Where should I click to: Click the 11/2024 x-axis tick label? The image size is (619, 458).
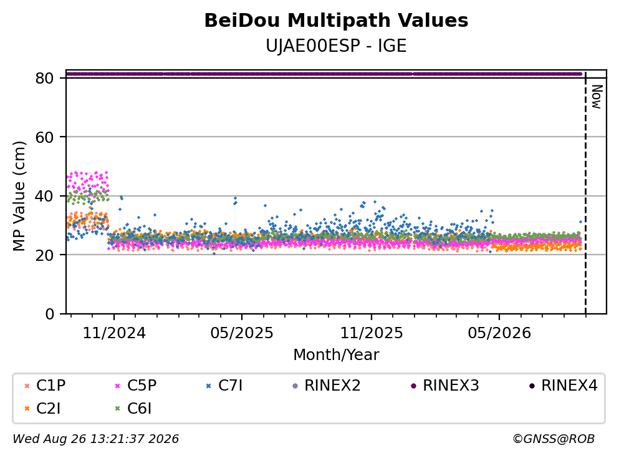pyautogui.click(x=114, y=333)
